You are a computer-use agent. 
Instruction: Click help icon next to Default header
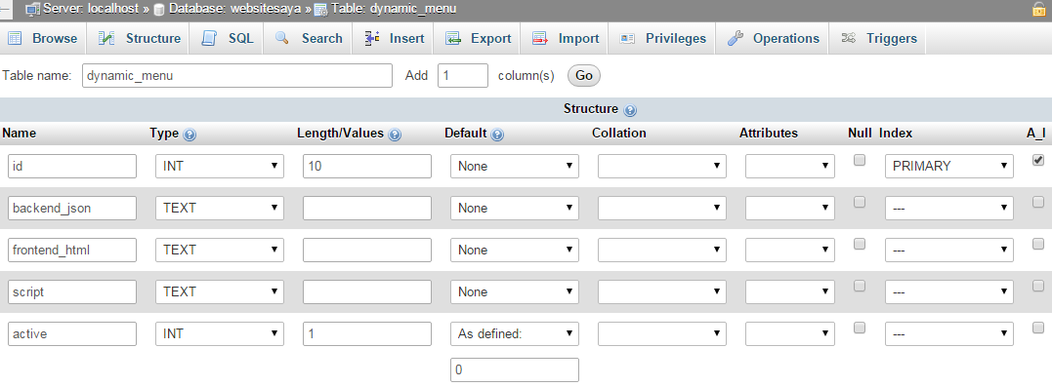point(497,135)
